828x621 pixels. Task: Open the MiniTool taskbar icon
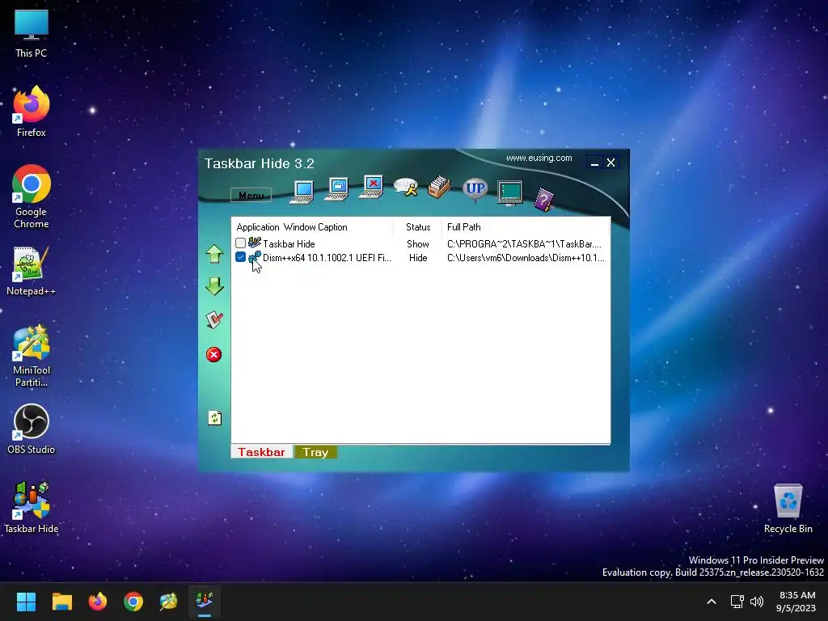tap(169, 602)
